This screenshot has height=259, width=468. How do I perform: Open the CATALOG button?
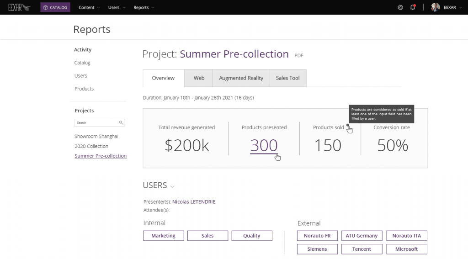[x=55, y=7]
